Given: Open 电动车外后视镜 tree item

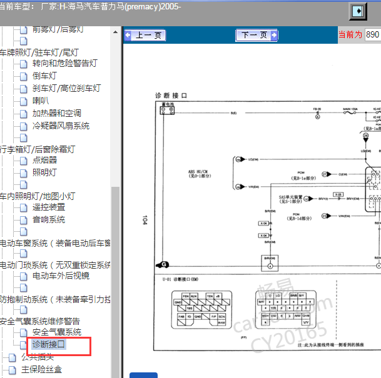Looking at the screenshot, I should [x=61, y=276].
